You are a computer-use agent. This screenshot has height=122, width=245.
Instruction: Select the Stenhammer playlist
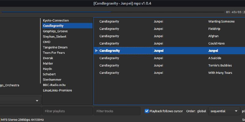(x=53, y=80)
